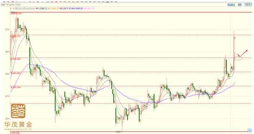Image resolution: width=254 pixels, height=134 pixels.
Task: Select the 100% Fibonacci line label 3743
Action: (16, 14)
